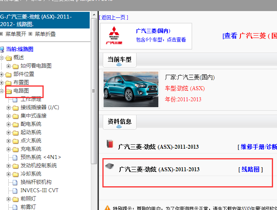Viewport: 277px width, 210px height.
Task: Expand the 集中式连接 node
Action: (x=8, y=116)
